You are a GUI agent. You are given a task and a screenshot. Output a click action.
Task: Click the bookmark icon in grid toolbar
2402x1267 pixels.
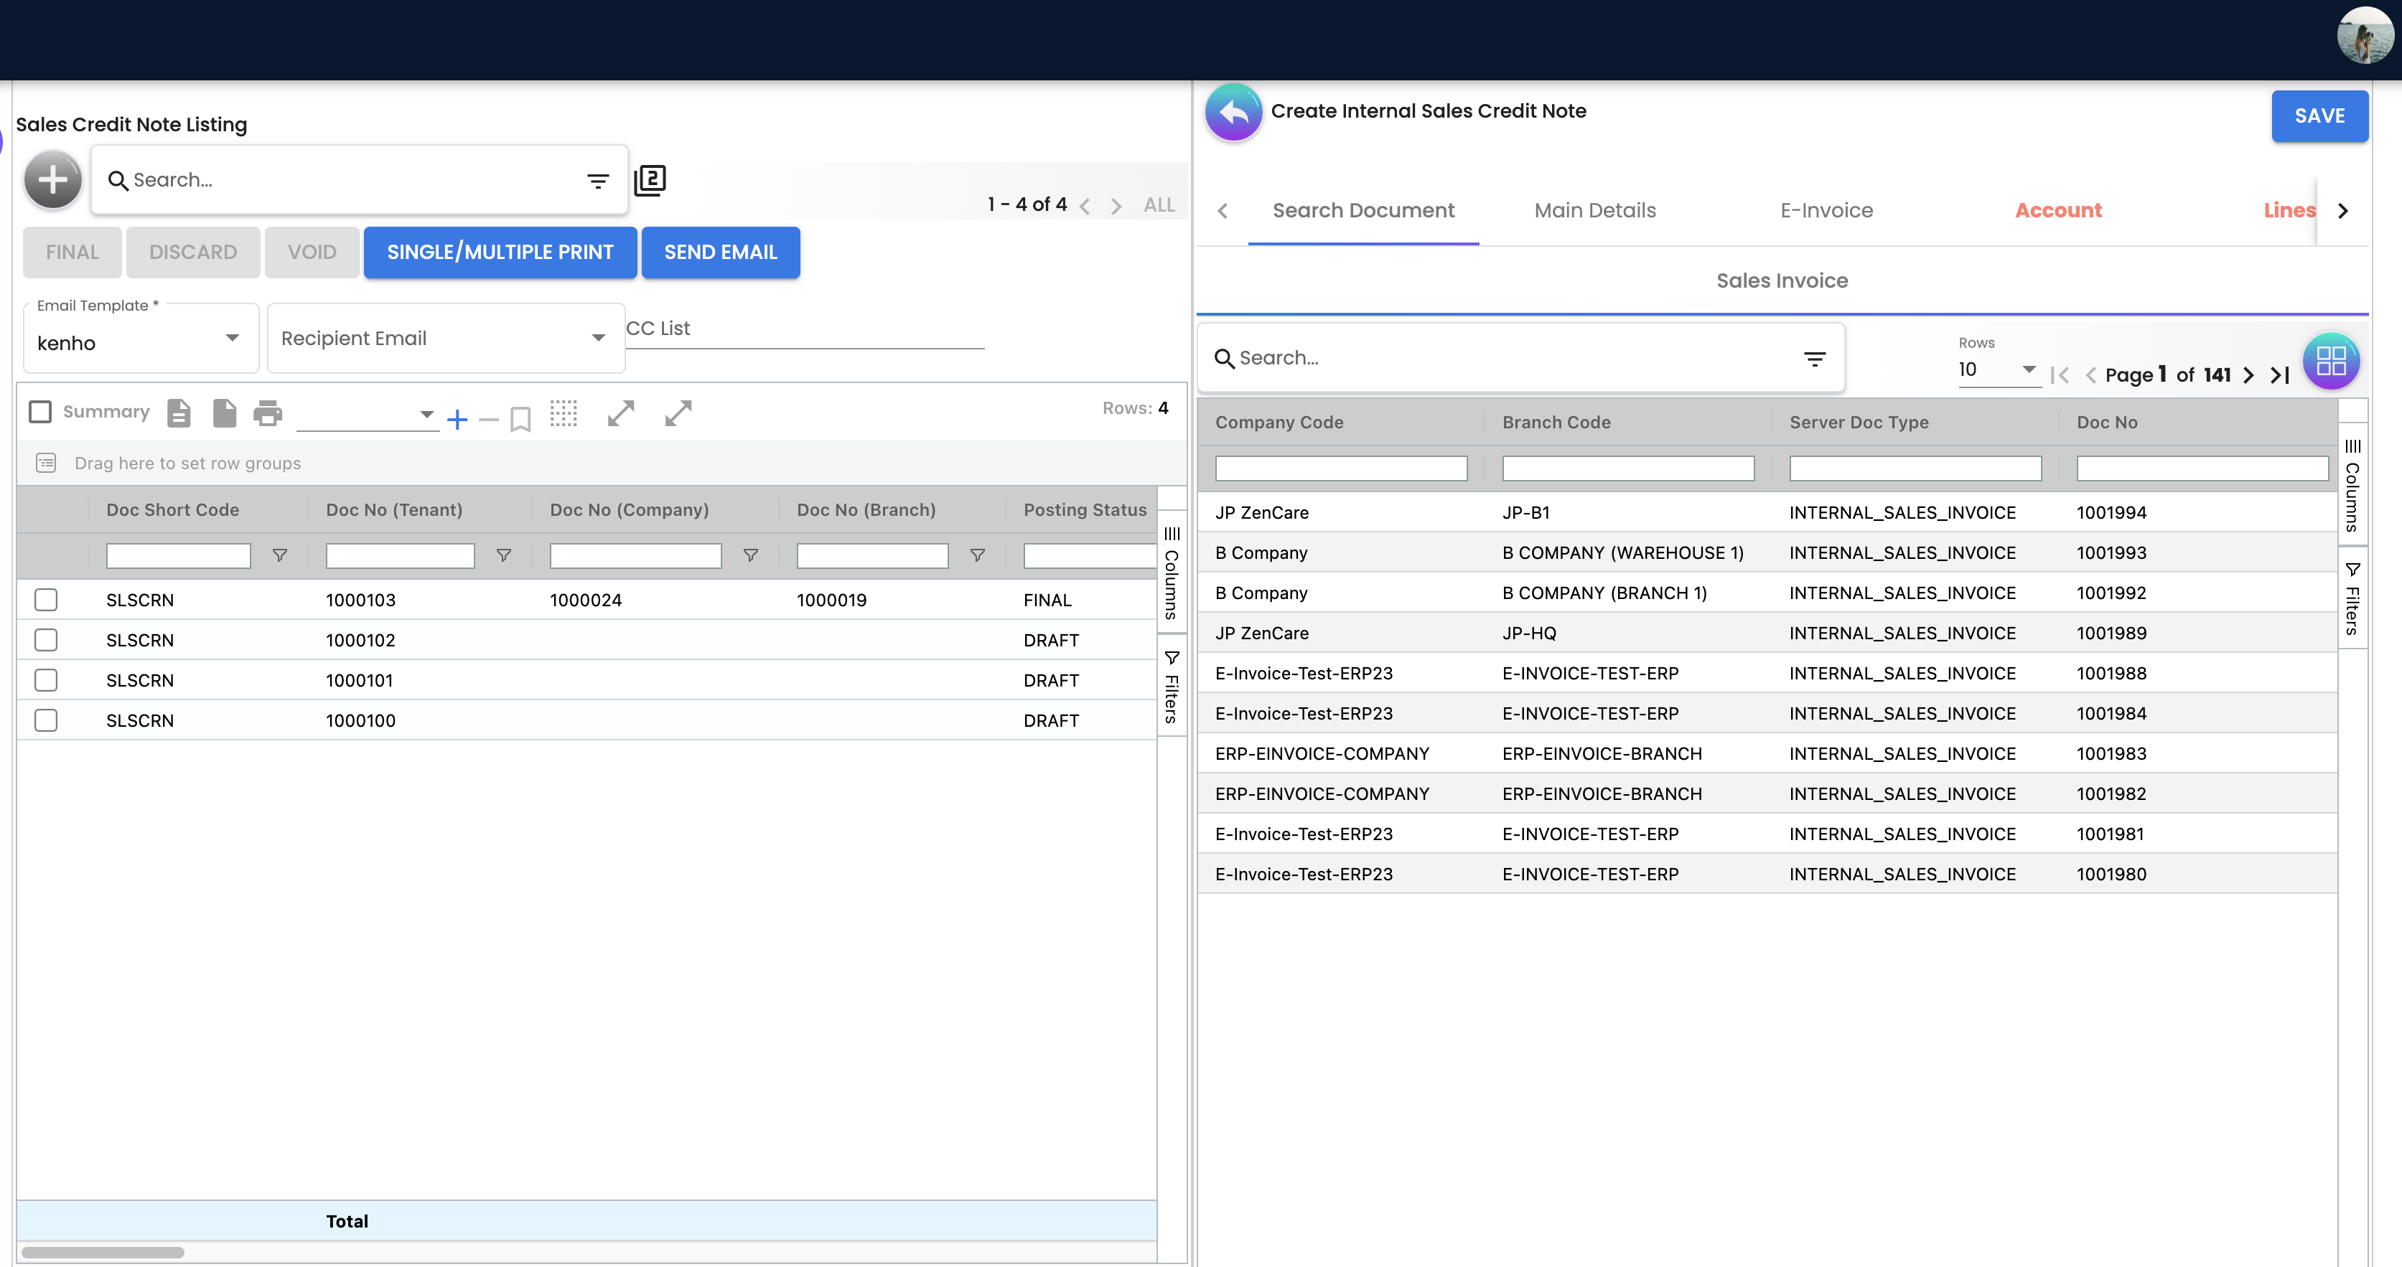521,419
